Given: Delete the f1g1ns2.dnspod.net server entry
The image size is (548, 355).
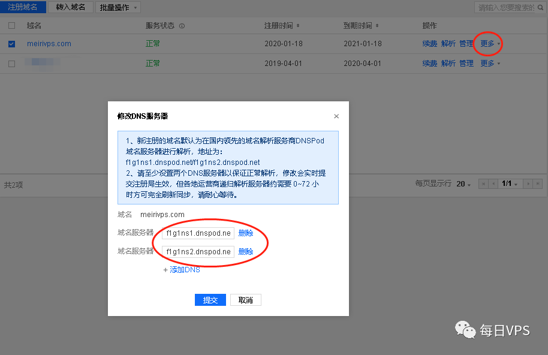Looking at the screenshot, I should tap(246, 252).
